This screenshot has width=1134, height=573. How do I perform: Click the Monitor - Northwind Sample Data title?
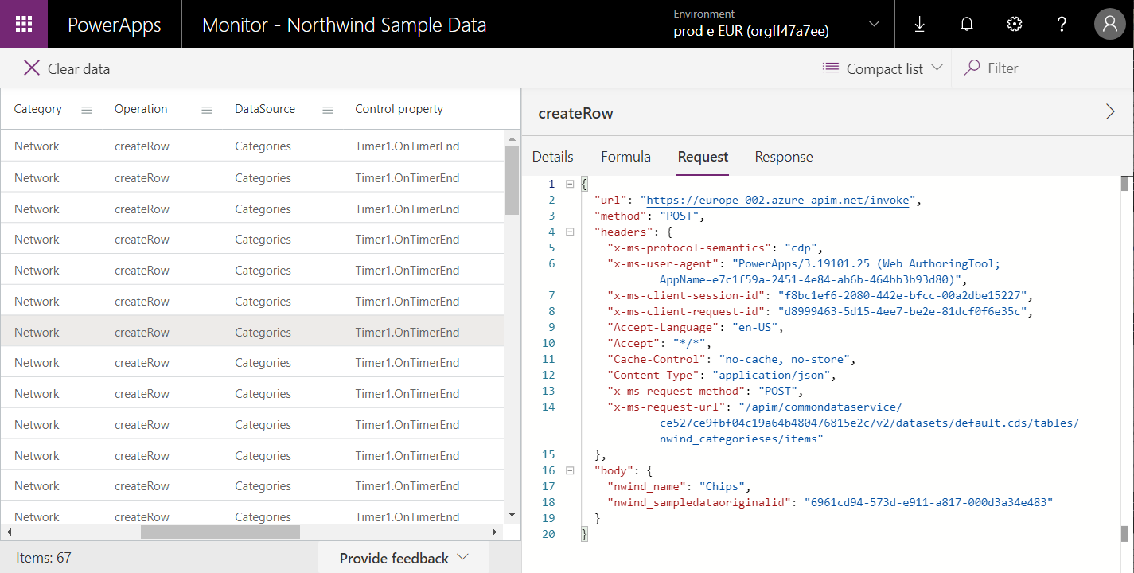tap(344, 25)
